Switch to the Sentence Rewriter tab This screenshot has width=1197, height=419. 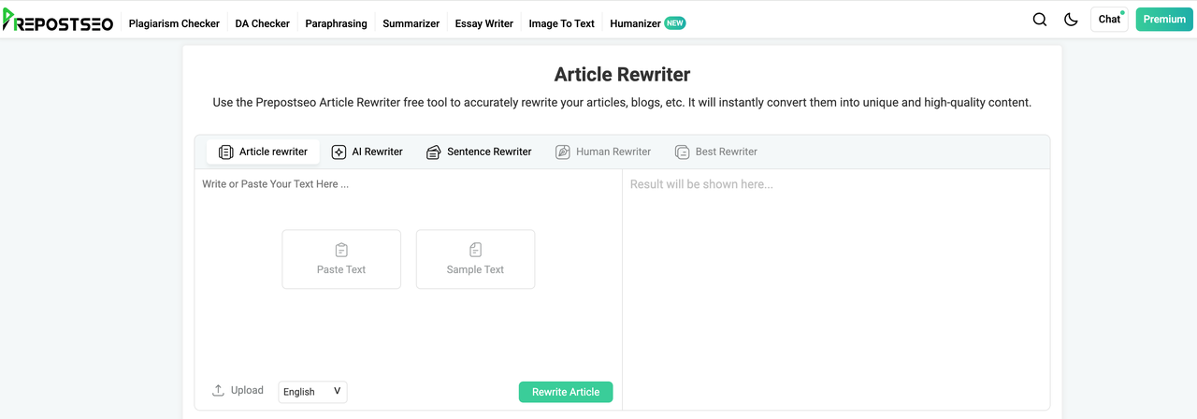479,152
